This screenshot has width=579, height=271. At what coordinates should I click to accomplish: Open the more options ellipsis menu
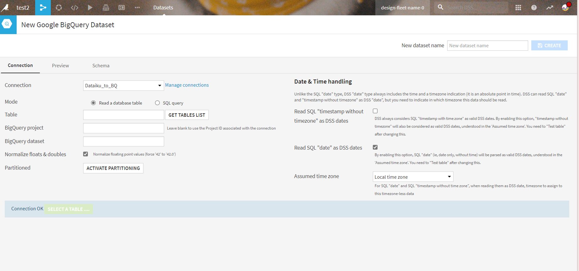tap(137, 8)
